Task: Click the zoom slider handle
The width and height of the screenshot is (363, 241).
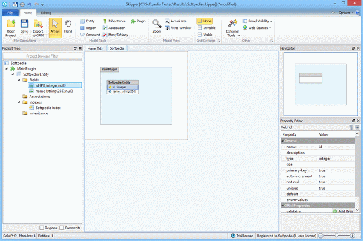Action: click(x=336, y=236)
